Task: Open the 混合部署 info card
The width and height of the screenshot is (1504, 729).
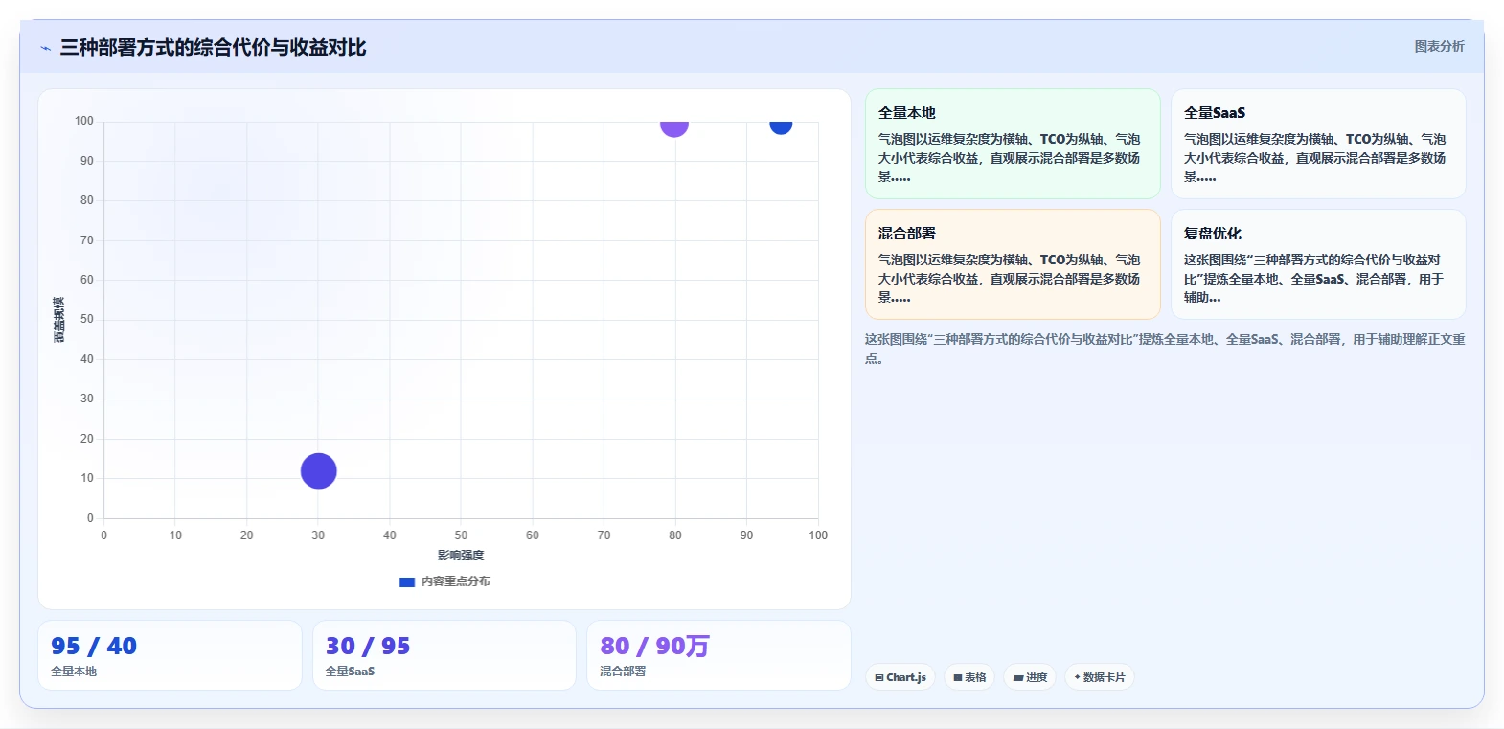Action: [1013, 264]
